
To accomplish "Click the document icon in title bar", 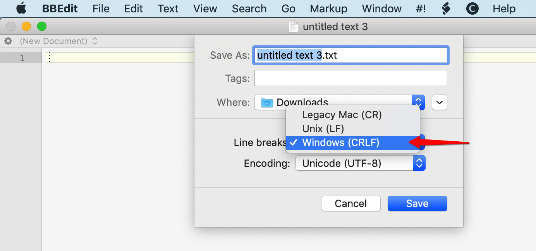I will coord(294,26).
